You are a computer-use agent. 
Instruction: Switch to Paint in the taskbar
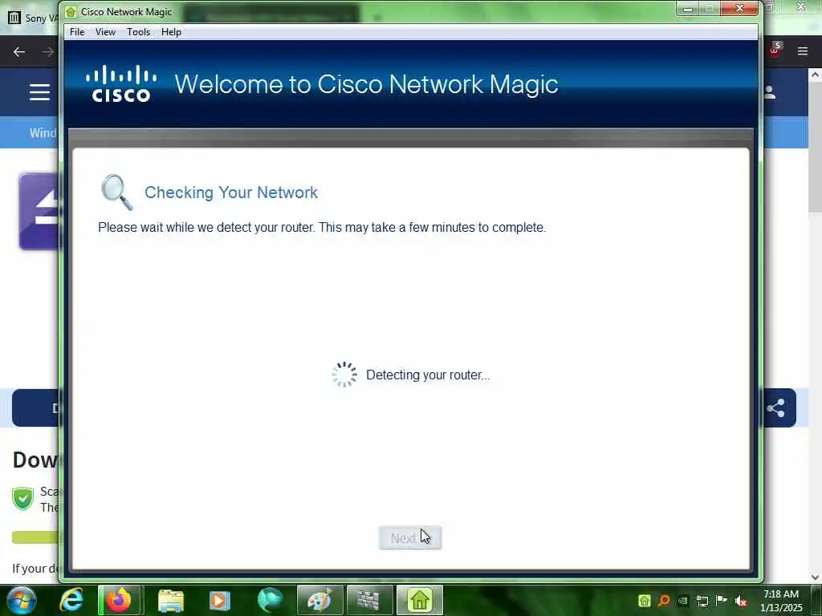[319, 600]
